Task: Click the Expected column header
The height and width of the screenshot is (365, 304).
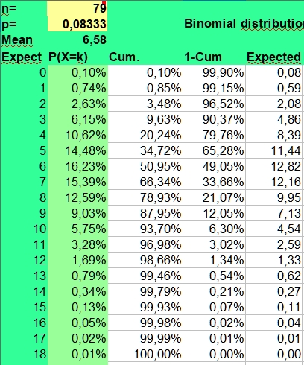Action: click(x=274, y=57)
